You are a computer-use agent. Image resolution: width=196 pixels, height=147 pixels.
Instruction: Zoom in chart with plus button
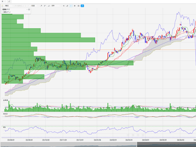[133, 135]
